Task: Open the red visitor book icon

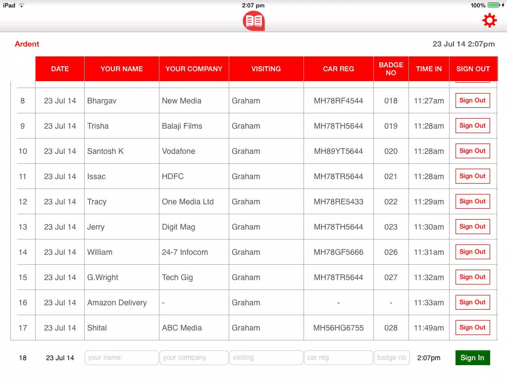Action: (254, 21)
